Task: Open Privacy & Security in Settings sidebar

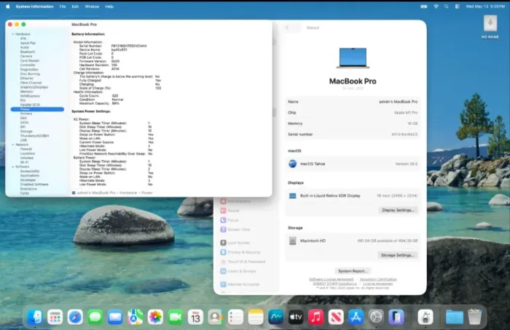Action: point(240,252)
